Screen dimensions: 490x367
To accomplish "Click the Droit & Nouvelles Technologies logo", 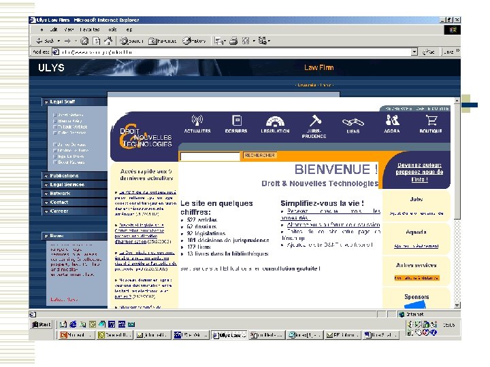I will tap(146, 137).
